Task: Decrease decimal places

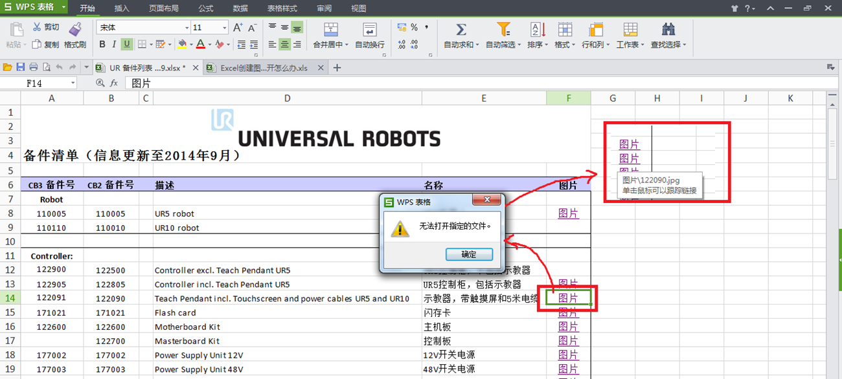Action: [x=415, y=45]
